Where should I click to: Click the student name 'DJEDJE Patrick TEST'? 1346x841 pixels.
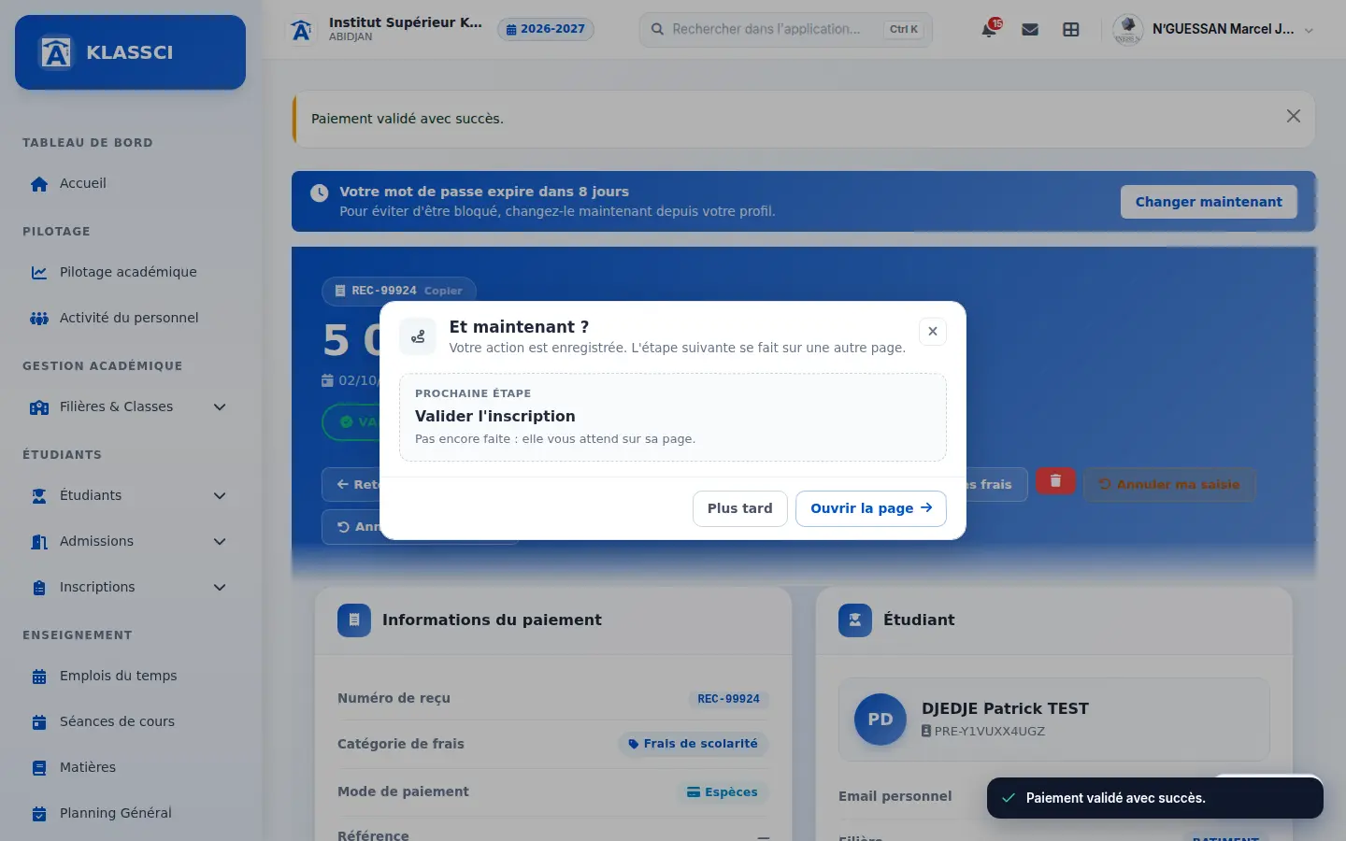click(1005, 708)
